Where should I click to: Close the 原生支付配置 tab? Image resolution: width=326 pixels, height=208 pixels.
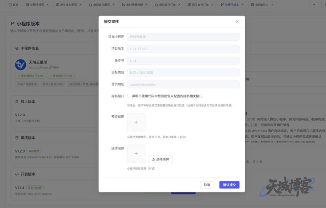tap(80, 5)
